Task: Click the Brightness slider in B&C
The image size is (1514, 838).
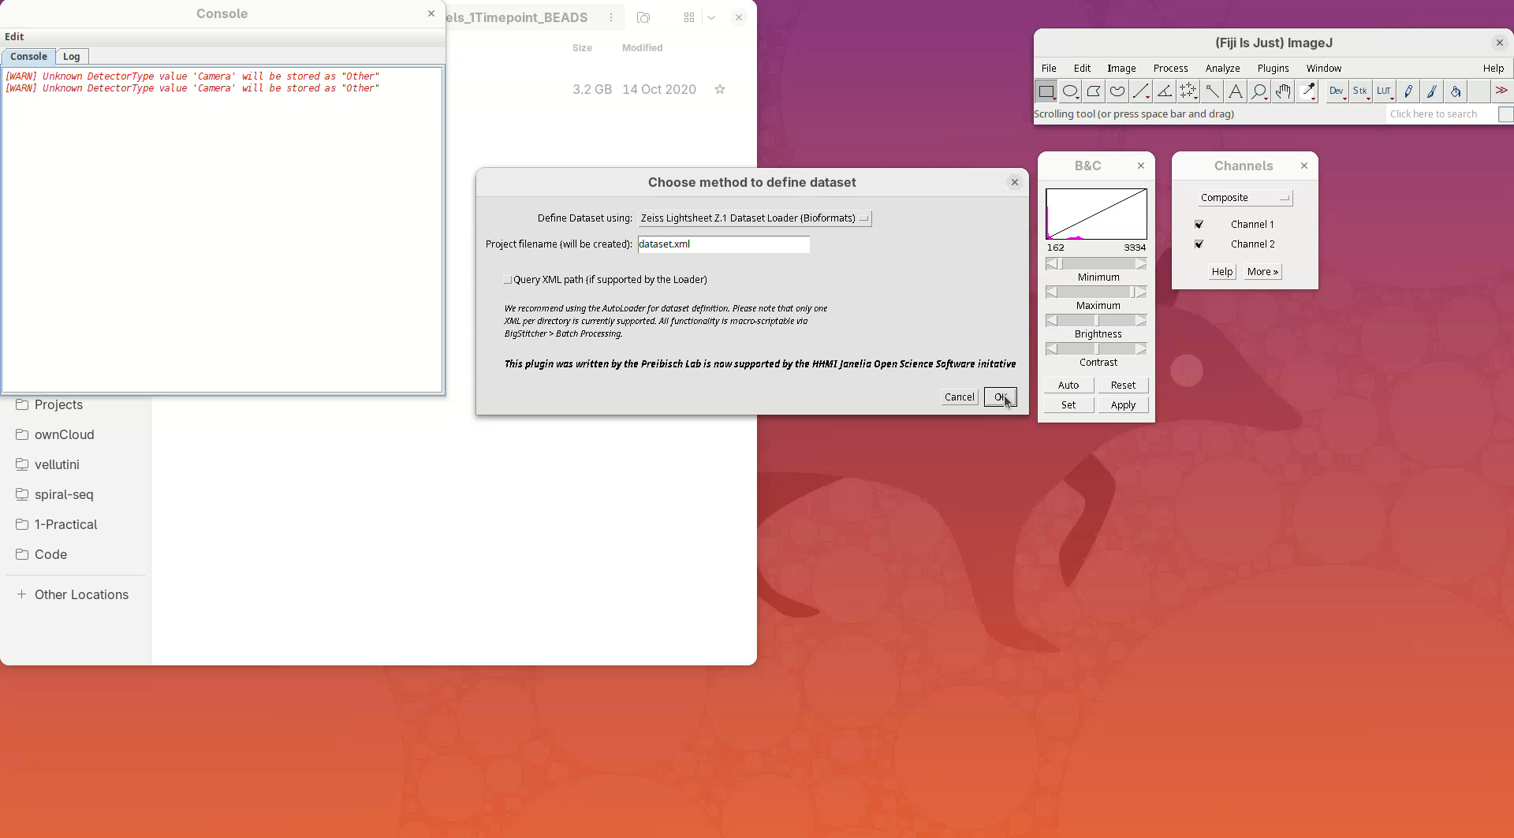Action: [x=1096, y=321]
